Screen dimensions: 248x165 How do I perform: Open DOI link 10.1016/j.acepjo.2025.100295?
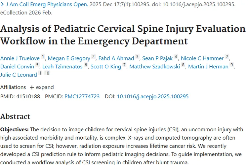tap(153, 97)
